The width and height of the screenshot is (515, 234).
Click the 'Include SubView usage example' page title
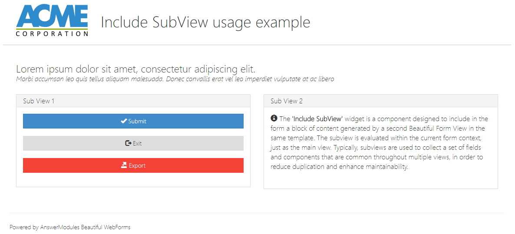pos(205,22)
